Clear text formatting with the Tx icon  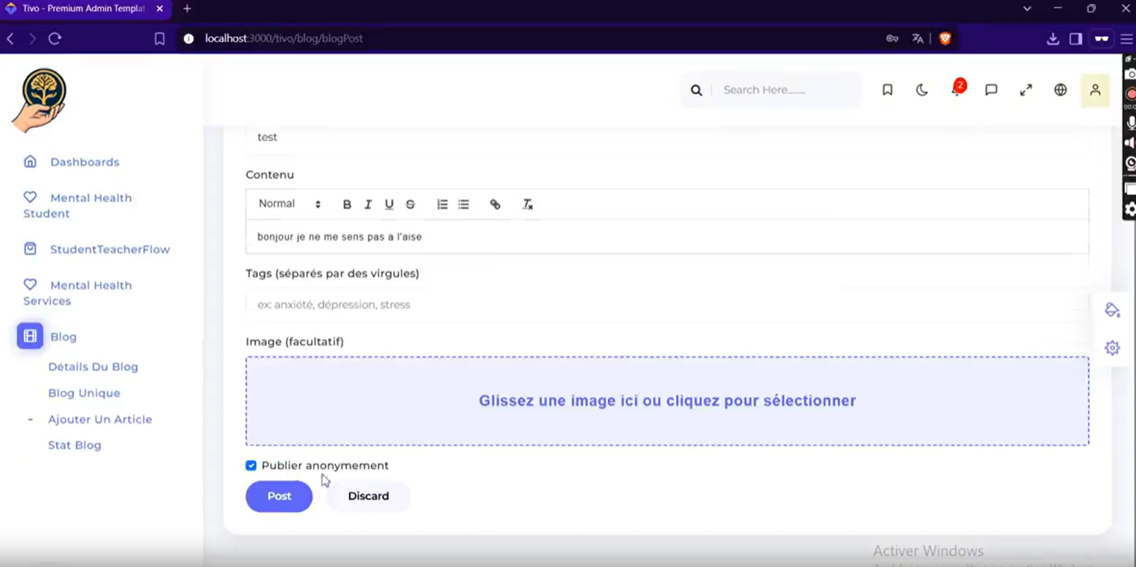click(527, 205)
